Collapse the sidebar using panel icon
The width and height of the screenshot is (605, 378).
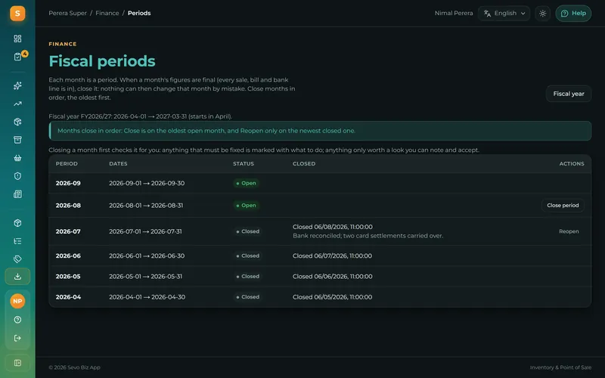point(17,363)
